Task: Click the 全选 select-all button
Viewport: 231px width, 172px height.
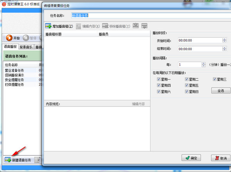Action: [x=221, y=90]
